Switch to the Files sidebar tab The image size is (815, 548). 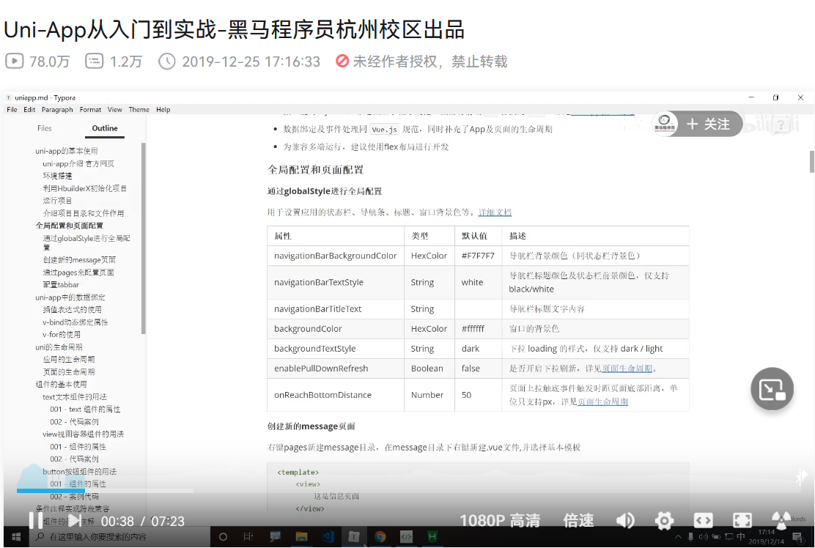click(44, 128)
